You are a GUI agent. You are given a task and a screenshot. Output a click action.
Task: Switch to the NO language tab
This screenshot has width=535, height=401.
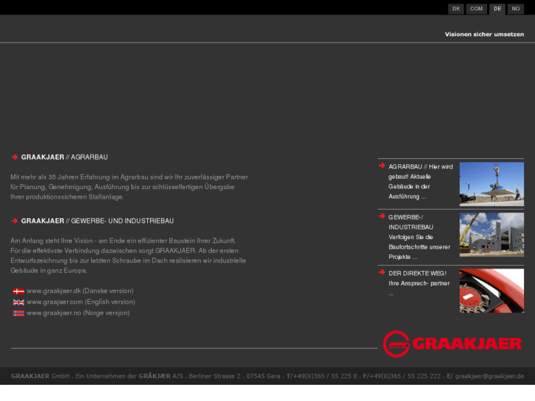(x=516, y=9)
